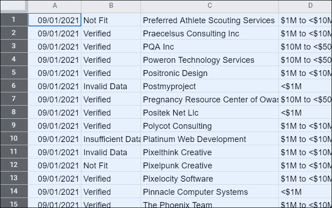
Task: Click Invalid Data cell in row 6
Action: click(x=111, y=86)
